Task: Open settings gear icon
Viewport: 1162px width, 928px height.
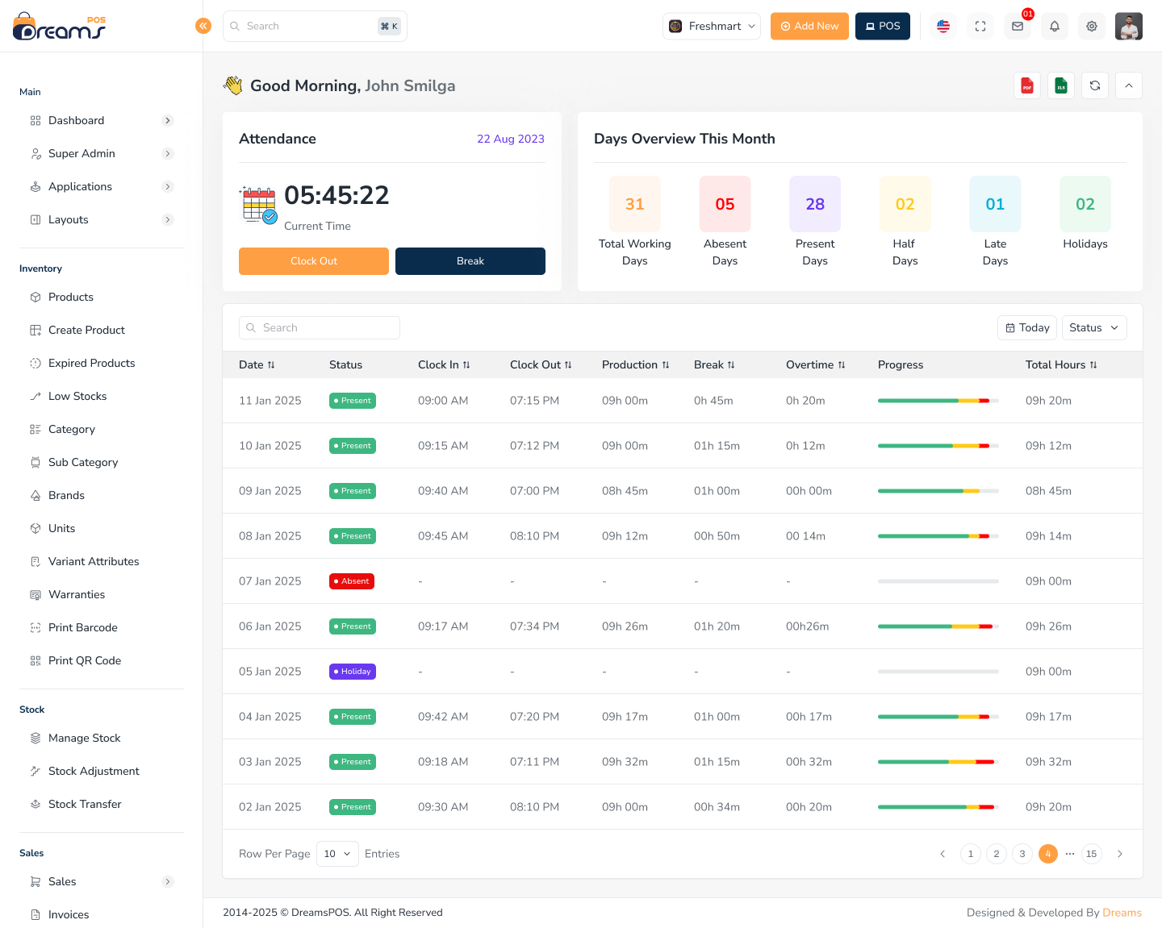Action: coord(1091,26)
